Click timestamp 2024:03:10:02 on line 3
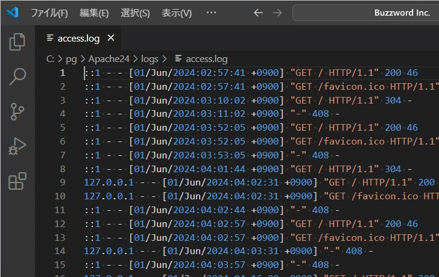 [209, 101]
